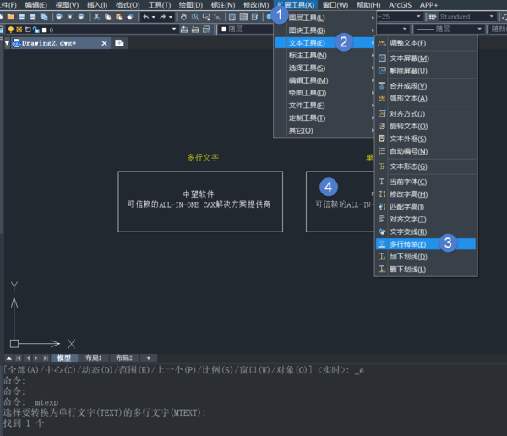
Task: Open the Tool Palettes icon
Action: pyautogui.click(x=255, y=17)
